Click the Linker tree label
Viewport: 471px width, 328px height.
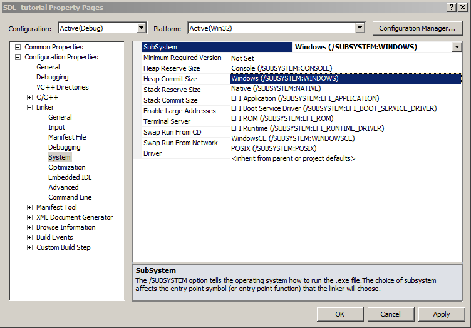point(45,107)
